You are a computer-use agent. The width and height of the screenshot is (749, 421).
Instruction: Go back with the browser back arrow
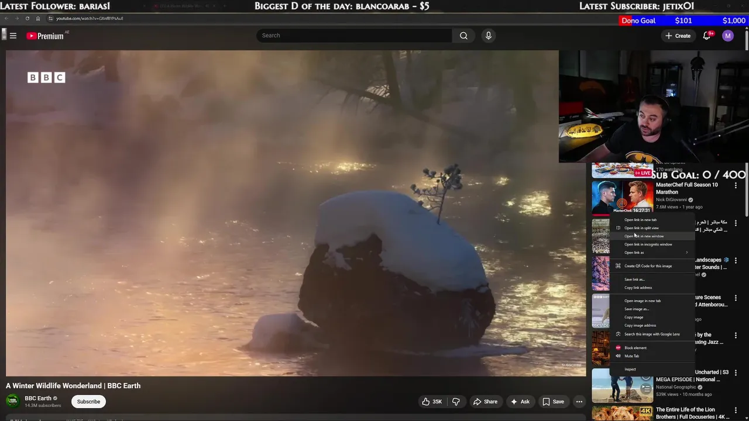pos(6,18)
